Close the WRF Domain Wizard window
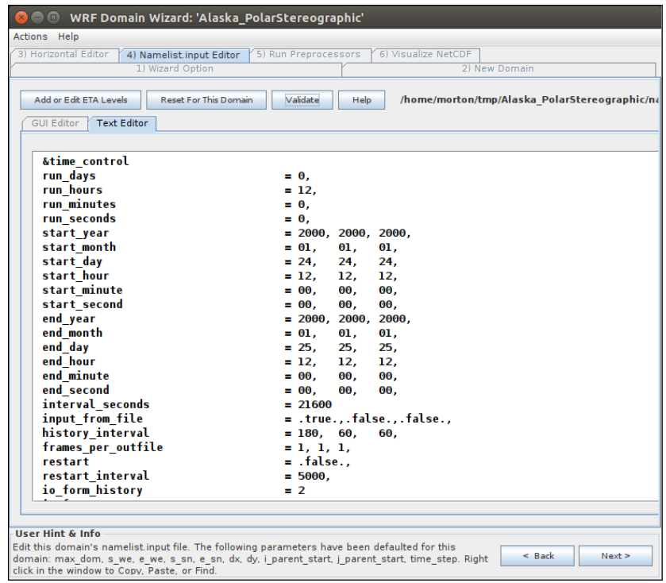Viewport: 666px width, 583px height. click(x=21, y=17)
